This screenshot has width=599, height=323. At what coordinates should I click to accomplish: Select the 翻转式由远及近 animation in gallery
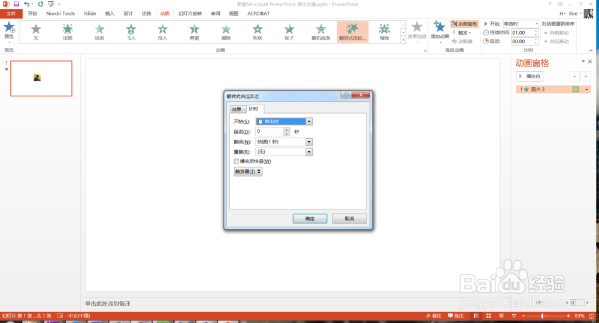[353, 32]
